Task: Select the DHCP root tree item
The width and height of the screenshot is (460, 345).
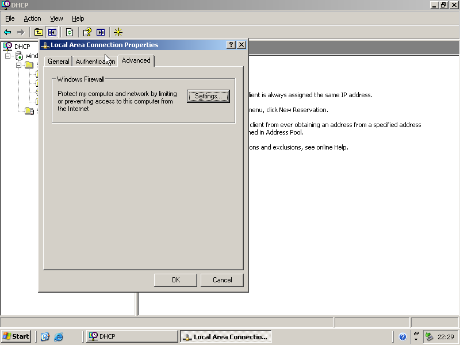Action: [22, 47]
